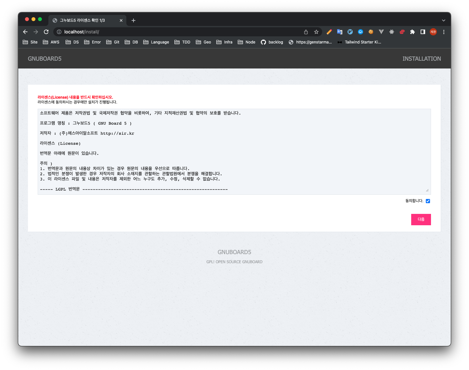
Task: Click the license textarea resize grip
Action: tap(427, 191)
